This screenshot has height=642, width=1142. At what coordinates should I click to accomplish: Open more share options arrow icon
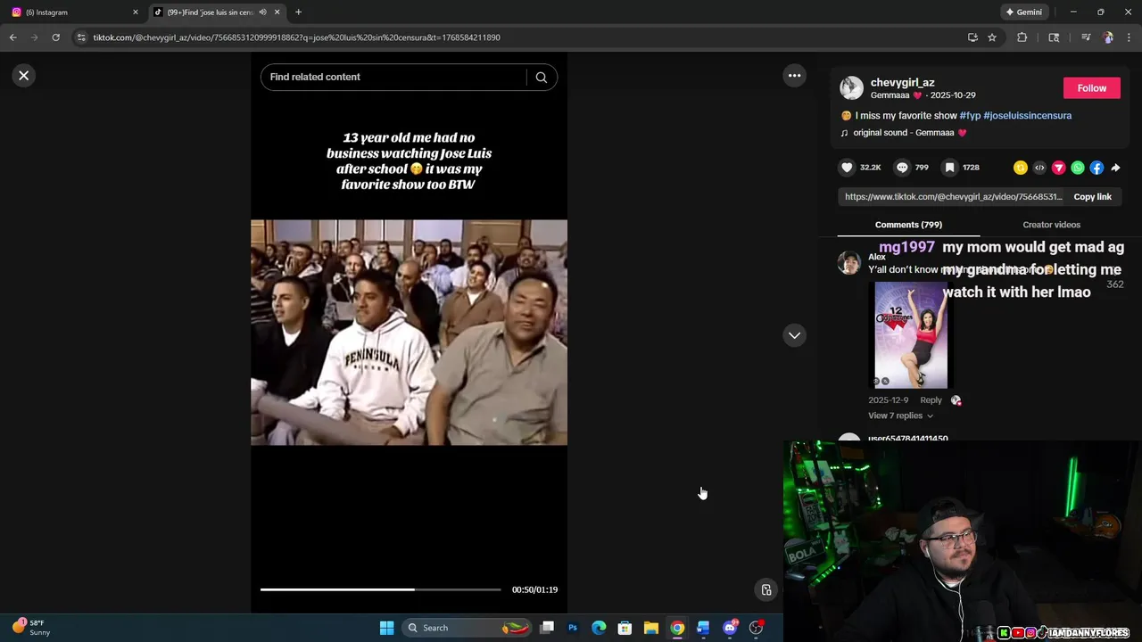click(1115, 168)
